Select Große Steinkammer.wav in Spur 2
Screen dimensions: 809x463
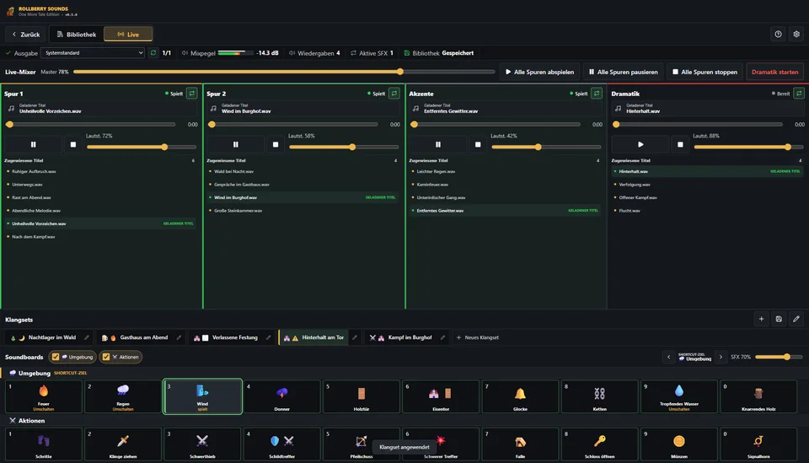click(x=303, y=211)
